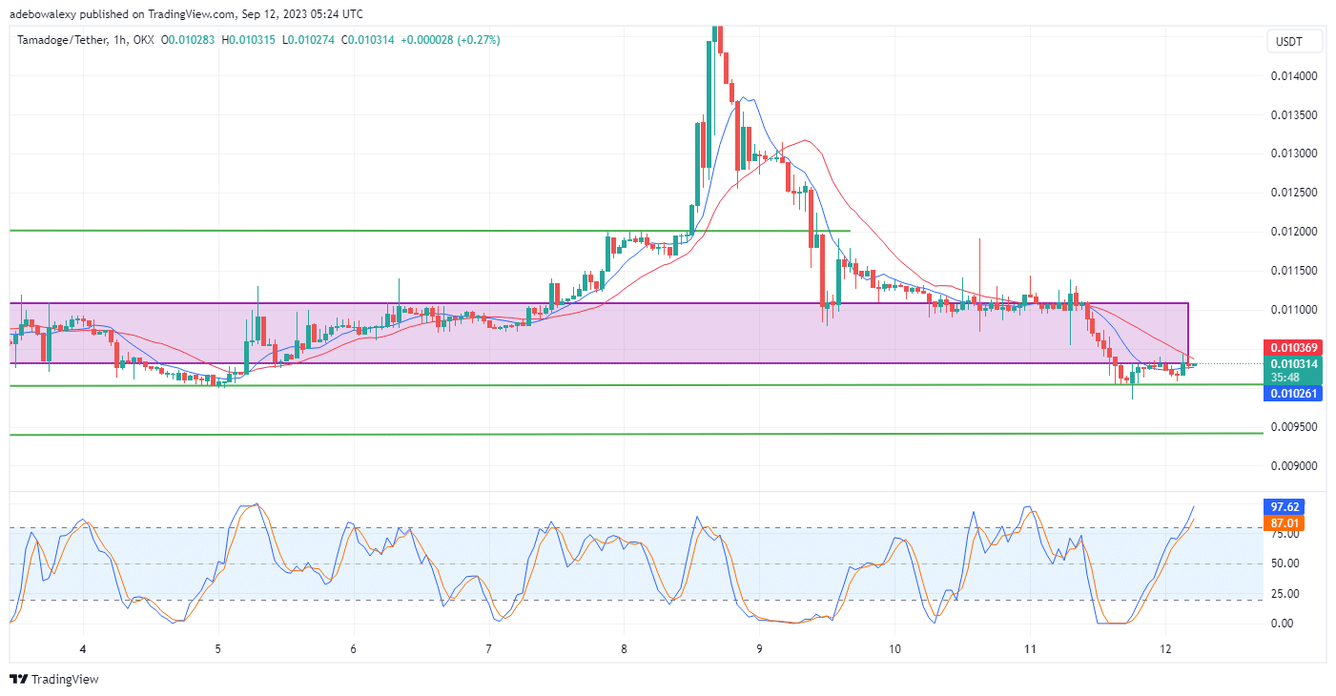Click the green 0.010314 current price label
Screen dimensions: 1336x696
[1295, 364]
